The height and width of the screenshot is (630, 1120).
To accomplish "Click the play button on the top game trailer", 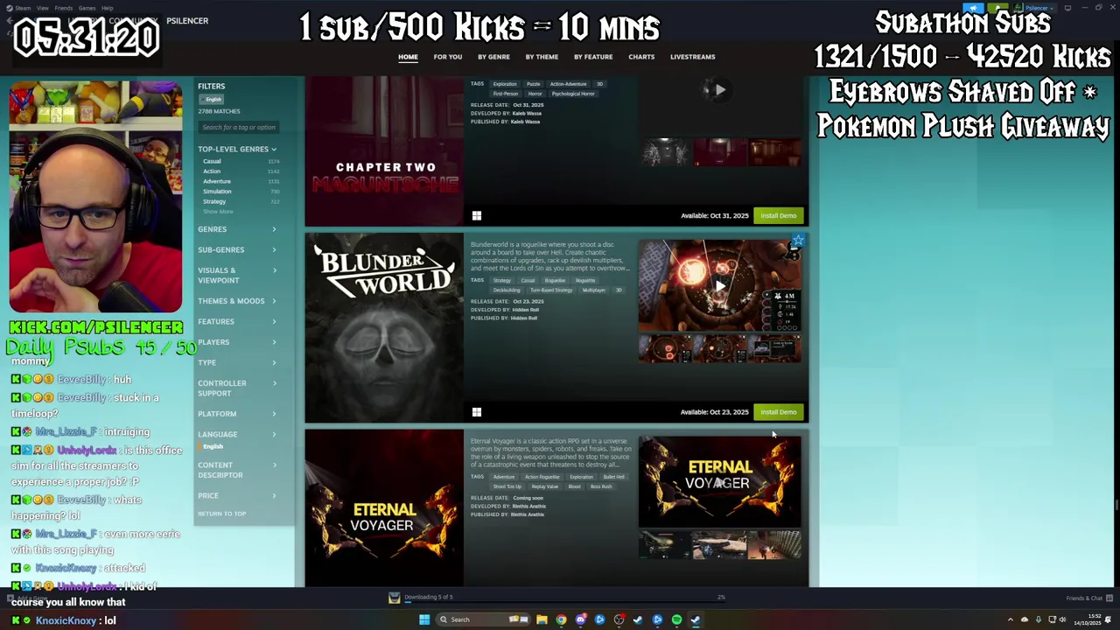I will coord(719,89).
